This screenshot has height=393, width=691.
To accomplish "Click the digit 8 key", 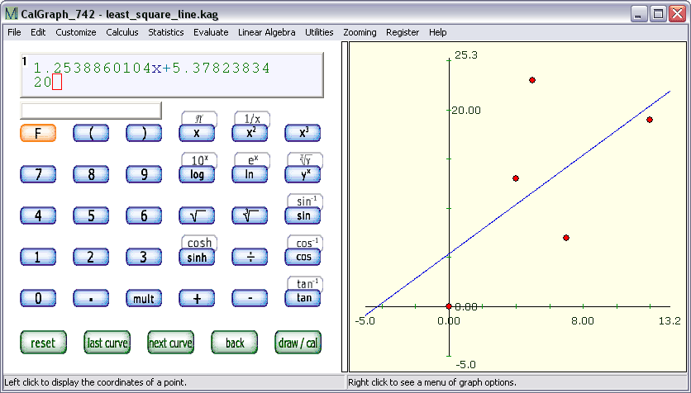I will (91, 174).
